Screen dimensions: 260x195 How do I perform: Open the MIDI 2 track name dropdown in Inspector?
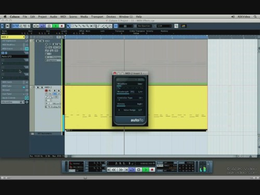[13, 37]
